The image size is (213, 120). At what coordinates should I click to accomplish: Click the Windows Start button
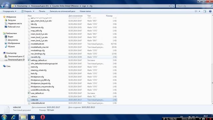(x=4, y=117)
